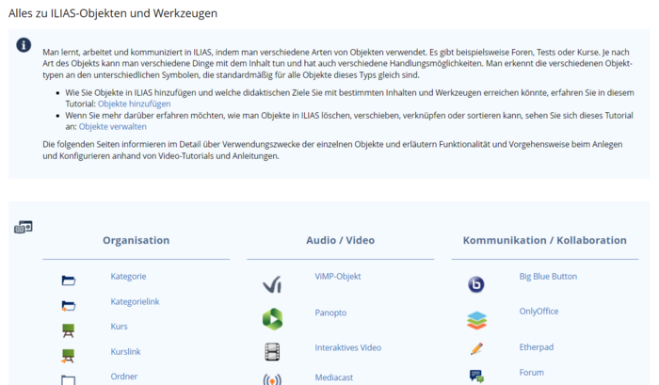Open the Objekte hinzufügen tutorial link

[135, 104]
